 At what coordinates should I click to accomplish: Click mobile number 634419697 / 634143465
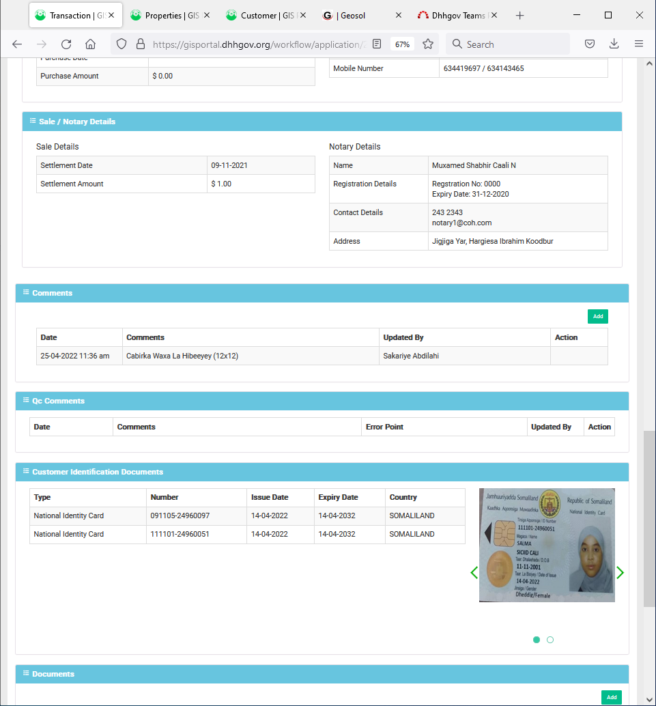click(x=483, y=68)
